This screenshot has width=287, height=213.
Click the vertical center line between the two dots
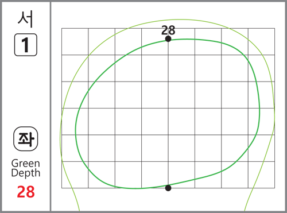click(168, 113)
